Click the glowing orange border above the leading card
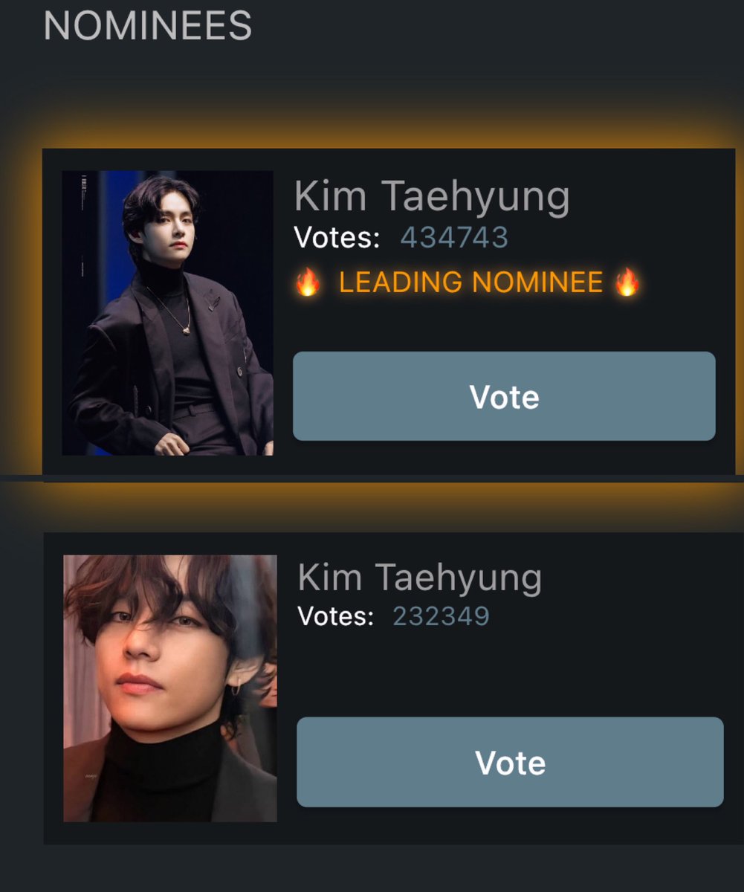 pos(386,134)
